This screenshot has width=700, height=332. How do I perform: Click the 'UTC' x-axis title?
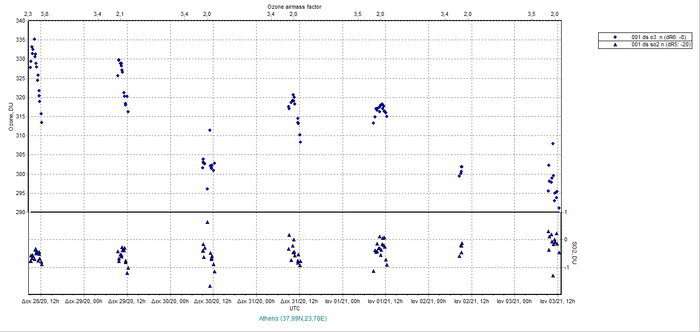(295, 308)
